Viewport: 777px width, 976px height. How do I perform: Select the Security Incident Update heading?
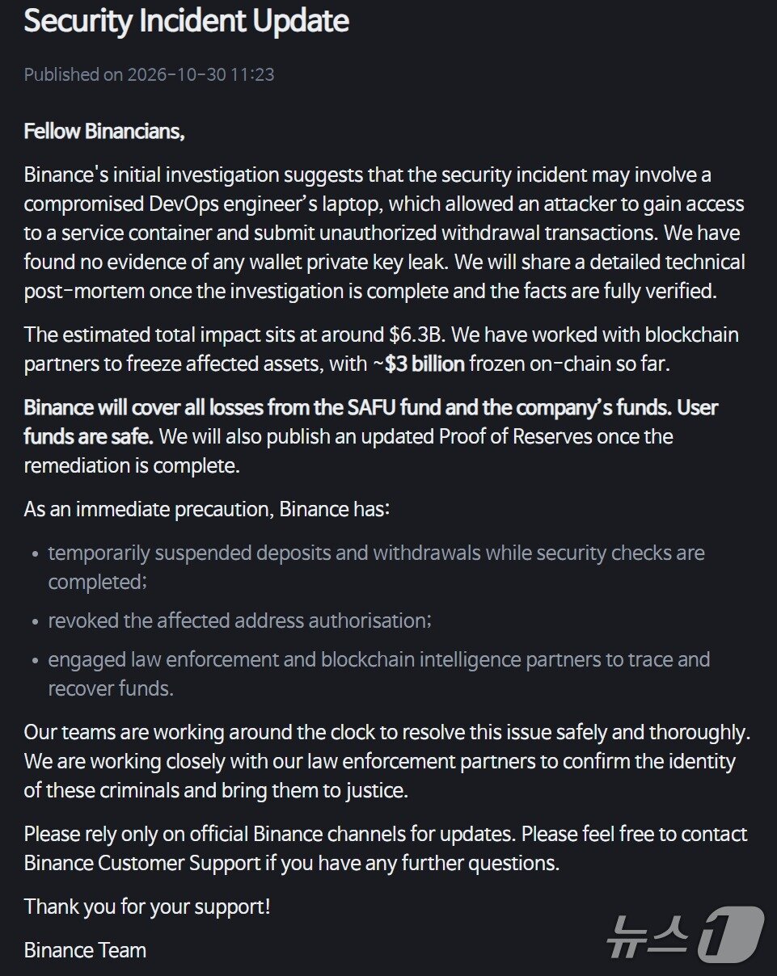(186, 21)
